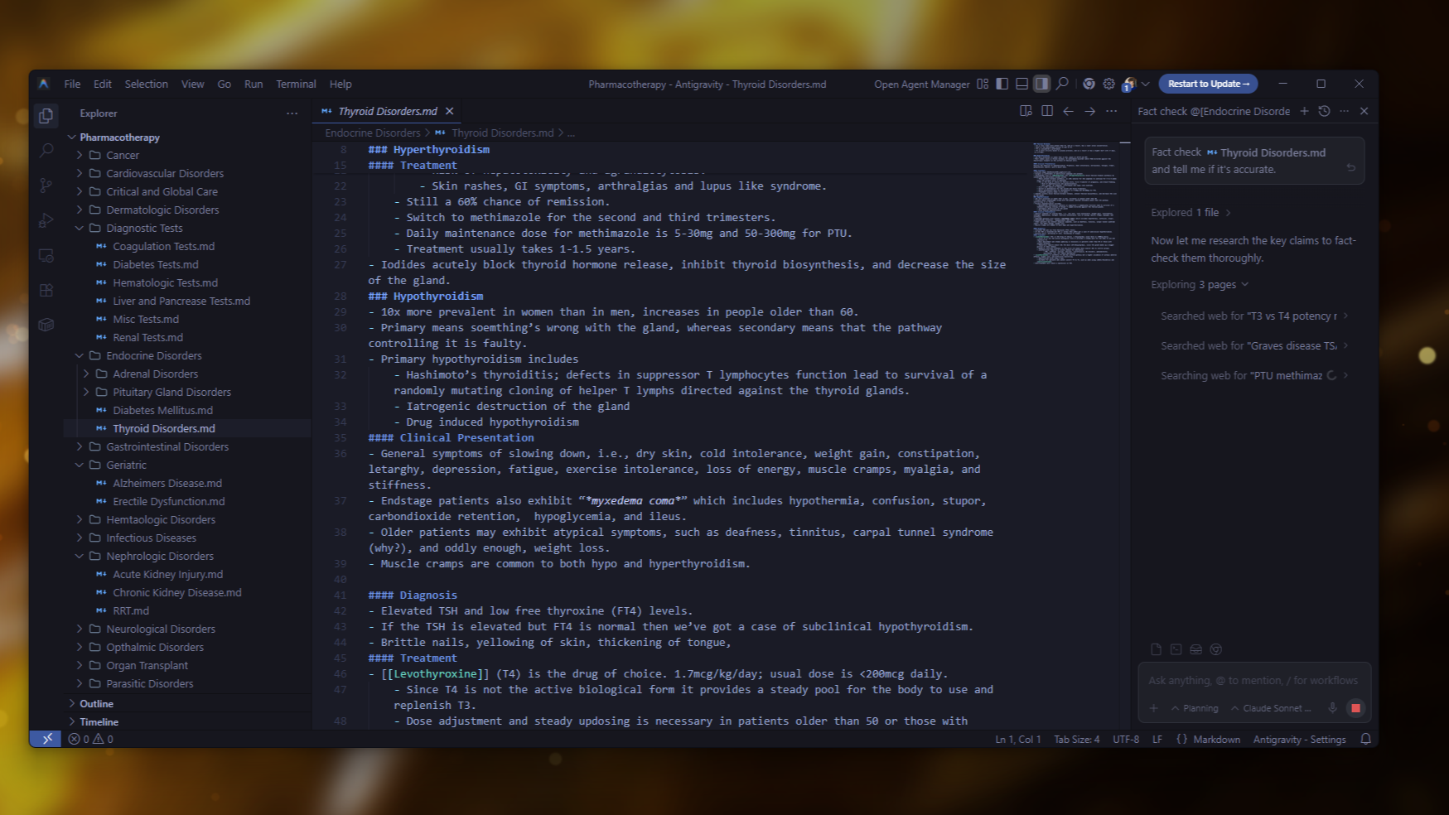Open the Selection menu
1449x815 pixels.
[x=146, y=84]
